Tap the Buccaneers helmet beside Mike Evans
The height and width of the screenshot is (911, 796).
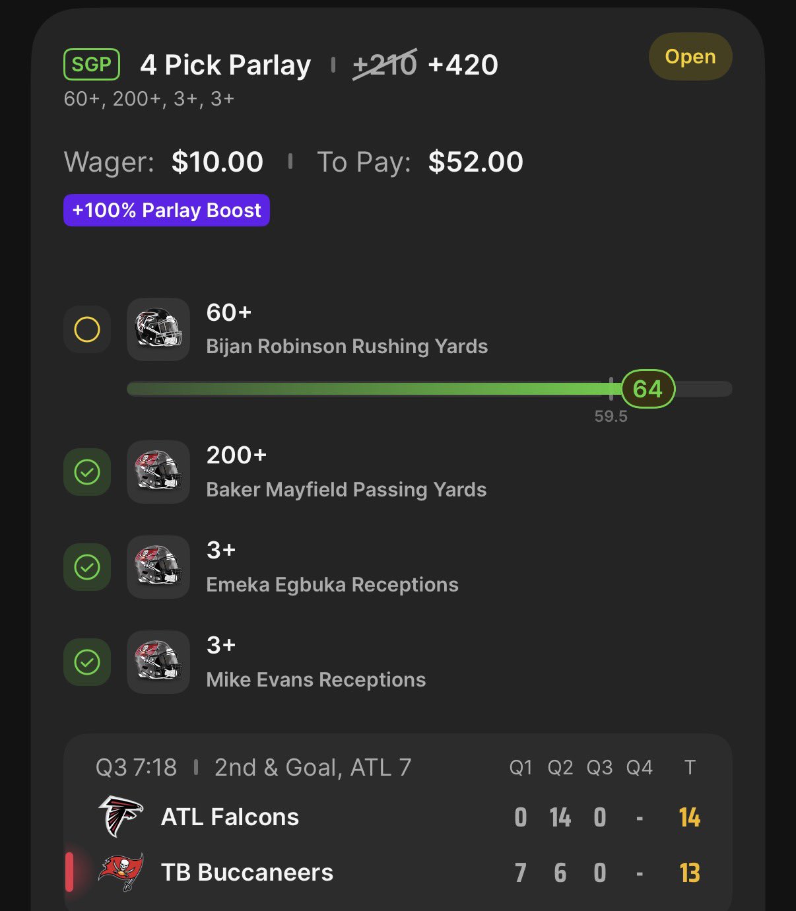point(158,662)
